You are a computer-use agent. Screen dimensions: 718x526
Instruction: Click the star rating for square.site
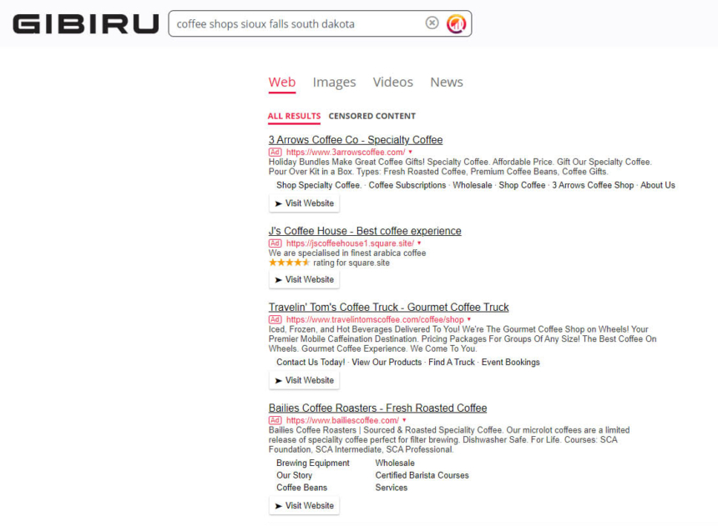289,263
